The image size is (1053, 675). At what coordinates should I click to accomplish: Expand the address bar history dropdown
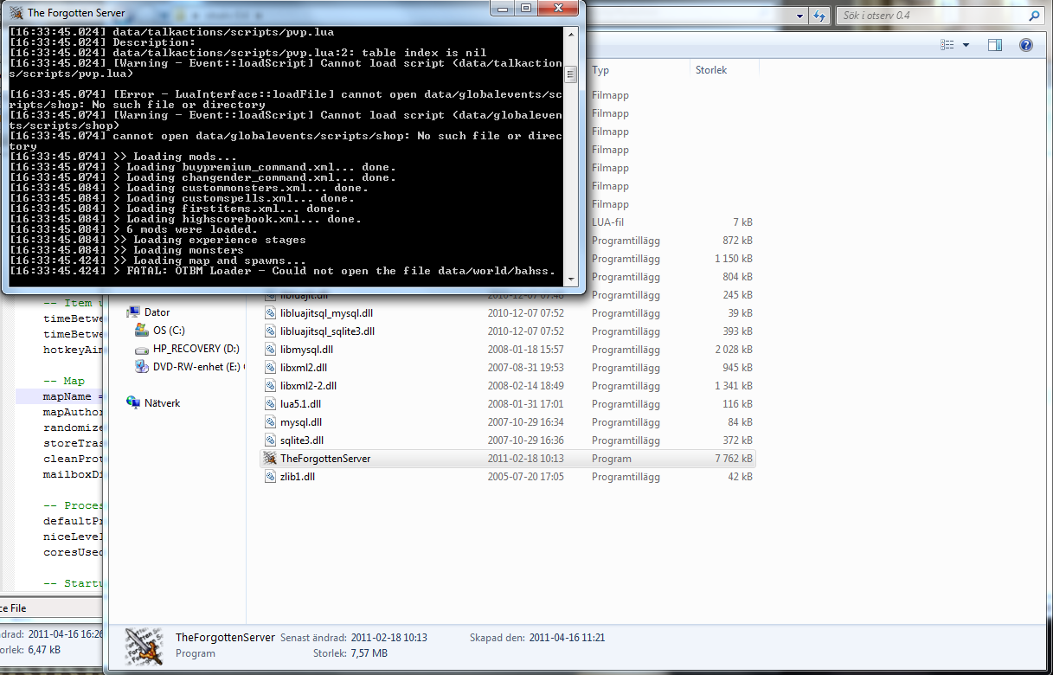800,16
